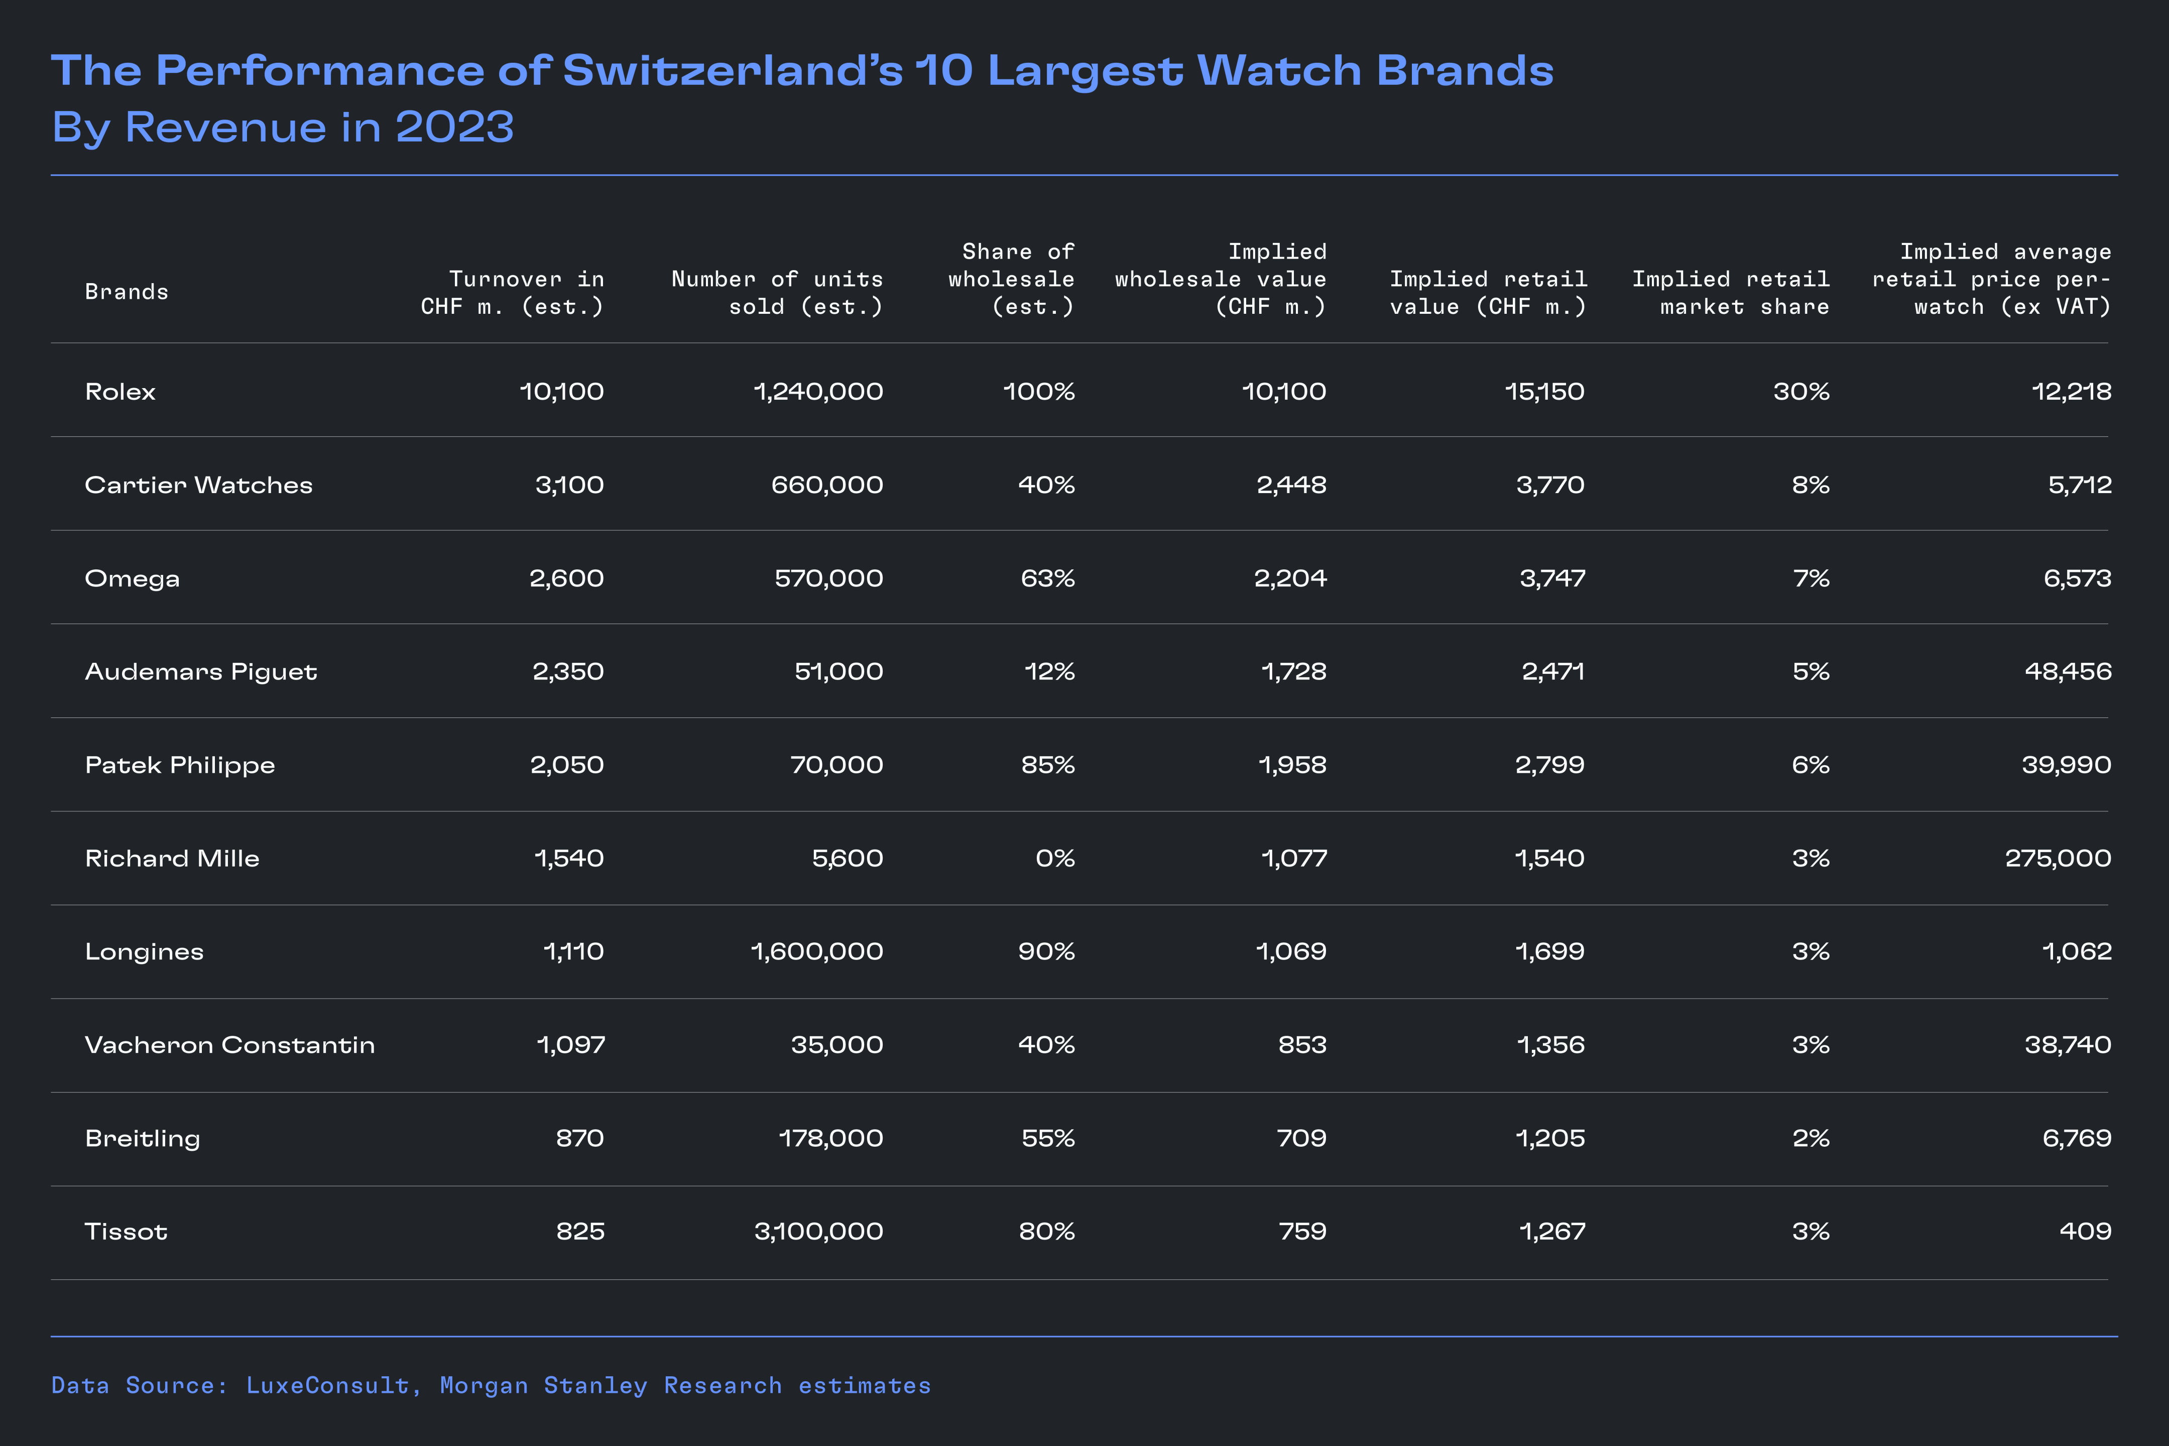Viewport: 2169px width, 1446px height.
Task: Select the Breitling brand name
Action: point(142,1139)
